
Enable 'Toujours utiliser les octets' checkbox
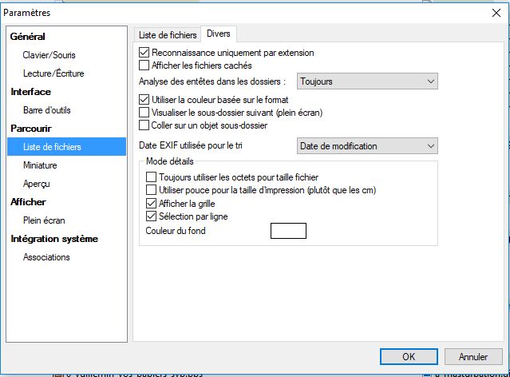pos(152,177)
